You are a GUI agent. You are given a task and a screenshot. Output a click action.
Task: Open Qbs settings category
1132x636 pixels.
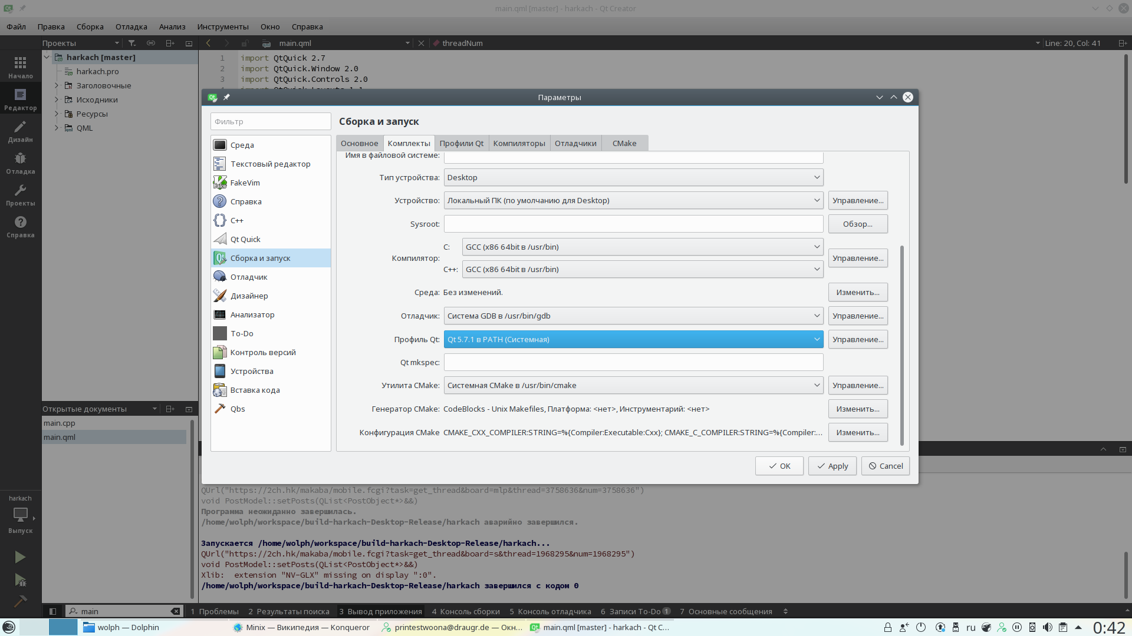(x=271, y=409)
